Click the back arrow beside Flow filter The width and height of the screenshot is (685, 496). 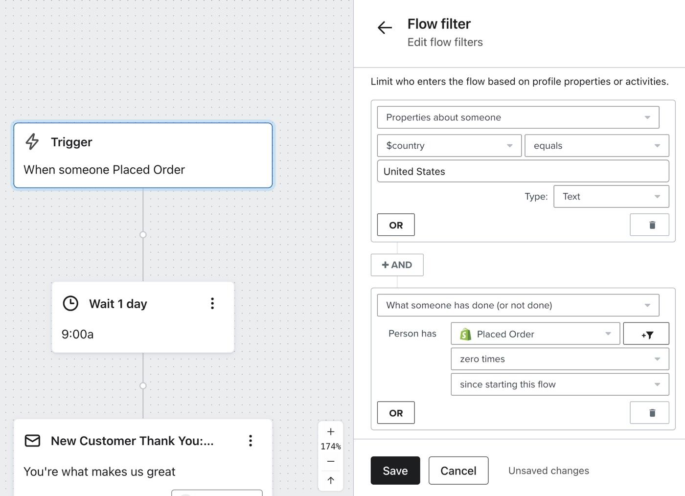coord(385,28)
